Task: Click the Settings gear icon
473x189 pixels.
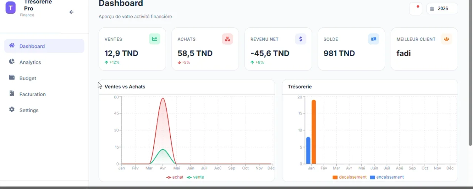Action: (12, 109)
